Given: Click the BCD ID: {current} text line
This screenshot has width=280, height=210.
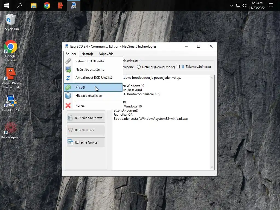Looking at the screenshot, I should (x=126, y=110).
